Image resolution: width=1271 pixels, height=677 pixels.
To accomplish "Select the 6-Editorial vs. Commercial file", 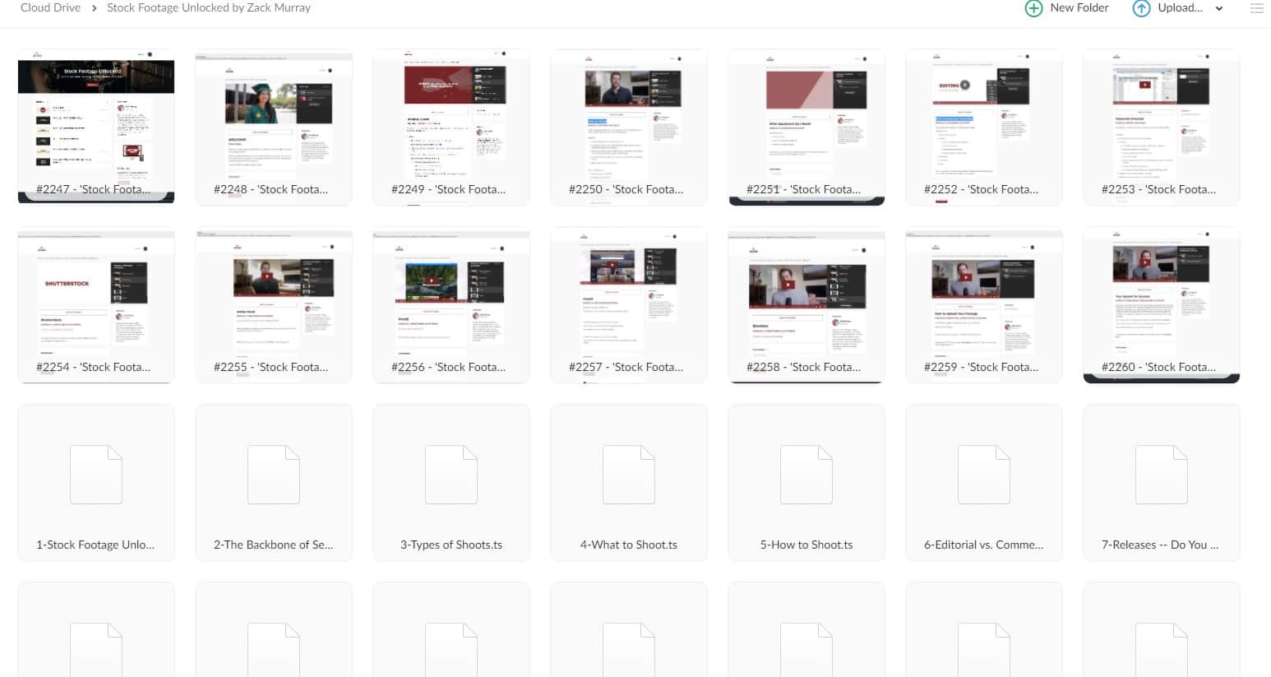I will coord(983,483).
